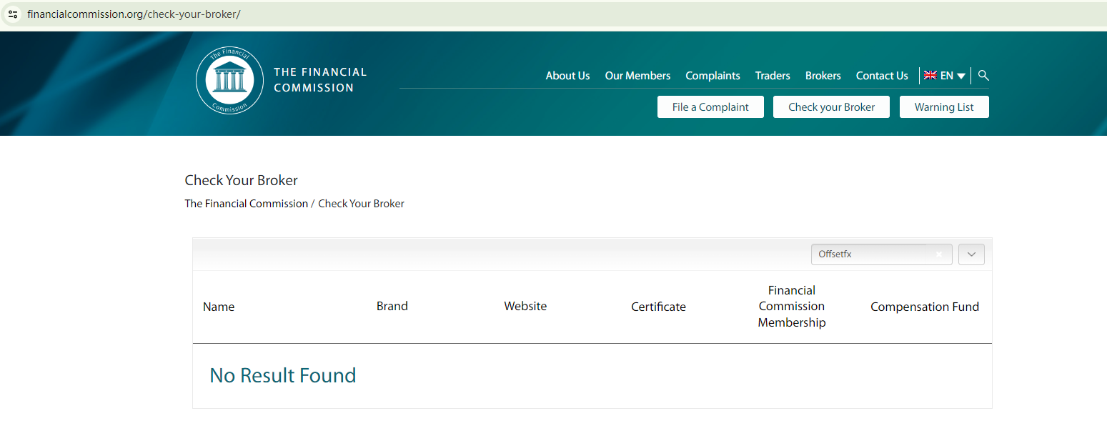
Task: Click the UK flag language icon
Action: click(930, 75)
